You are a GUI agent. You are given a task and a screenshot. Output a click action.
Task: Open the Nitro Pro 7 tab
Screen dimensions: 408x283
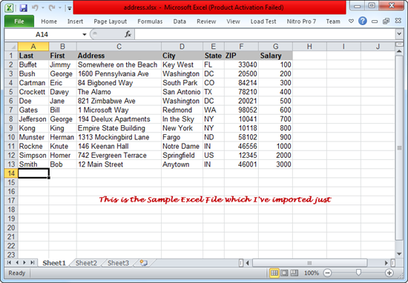pos(301,21)
